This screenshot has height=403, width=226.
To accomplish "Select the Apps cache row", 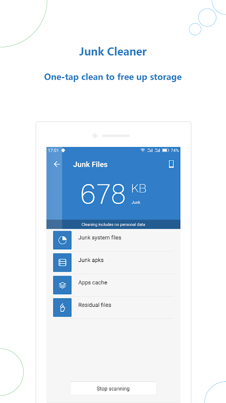I will pyautogui.click(x=114, y=285).
